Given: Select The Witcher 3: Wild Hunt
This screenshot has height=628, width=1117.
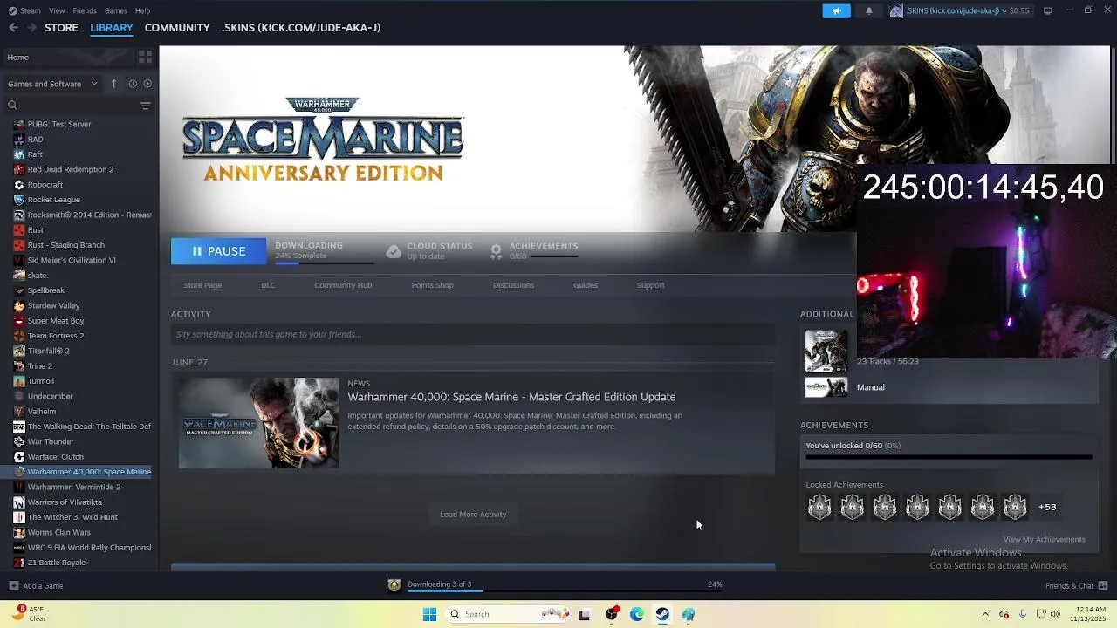Looking at the screenshot, I should pos(72,517).
